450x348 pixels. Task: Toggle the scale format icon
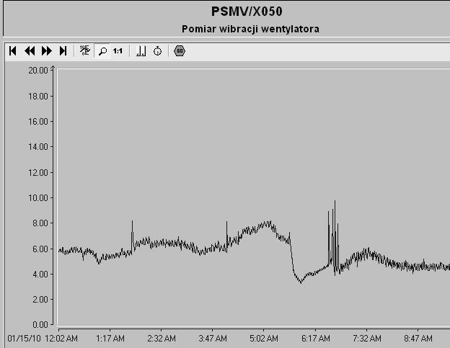coord(85,50)
